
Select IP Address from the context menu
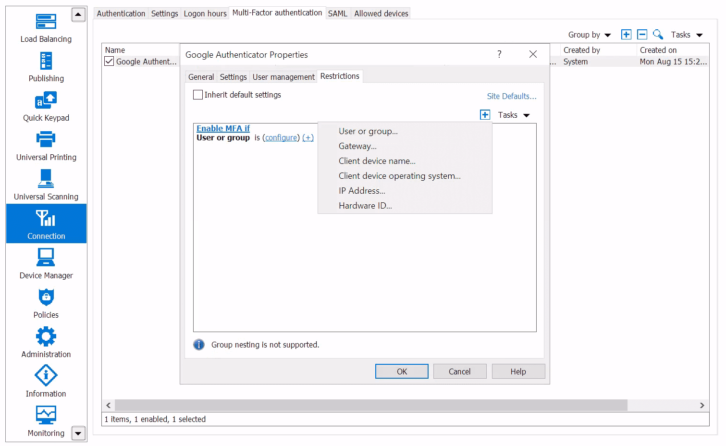click(x=362, y=190)
